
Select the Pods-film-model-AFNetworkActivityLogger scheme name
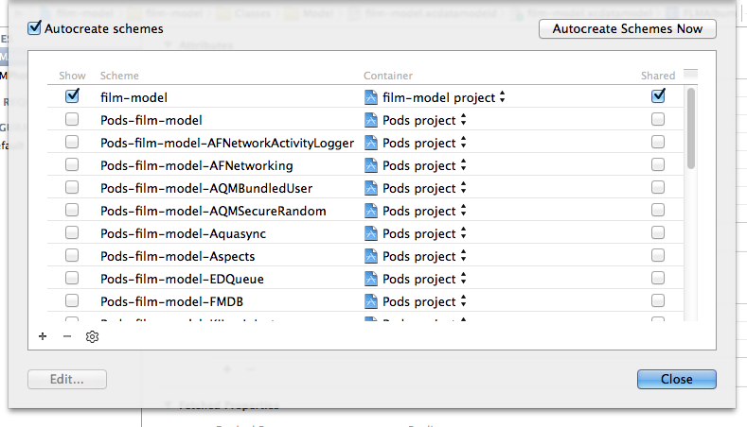click(227, 144)
